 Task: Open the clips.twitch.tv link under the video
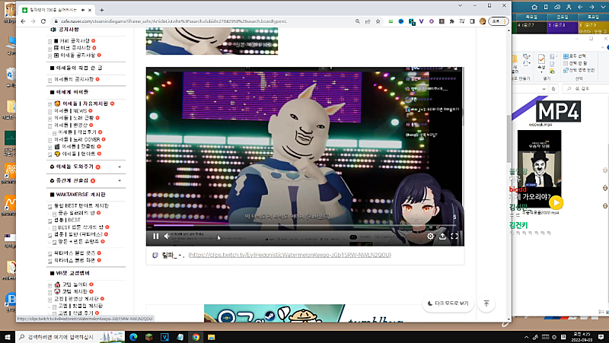click(290, 255)
